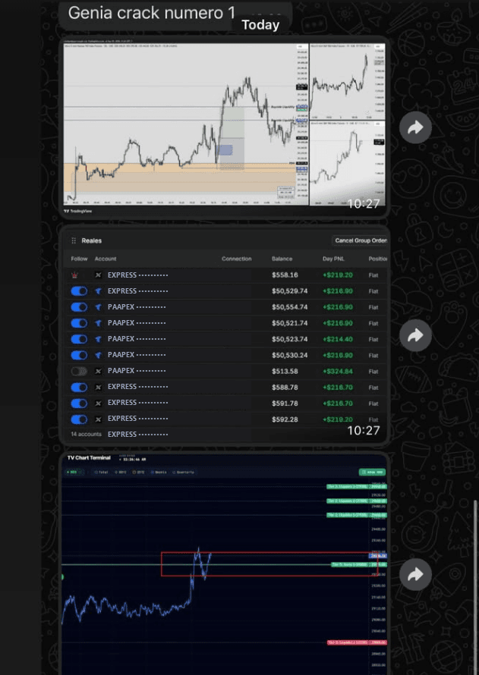Forward the TradingView chart image message

415,127
